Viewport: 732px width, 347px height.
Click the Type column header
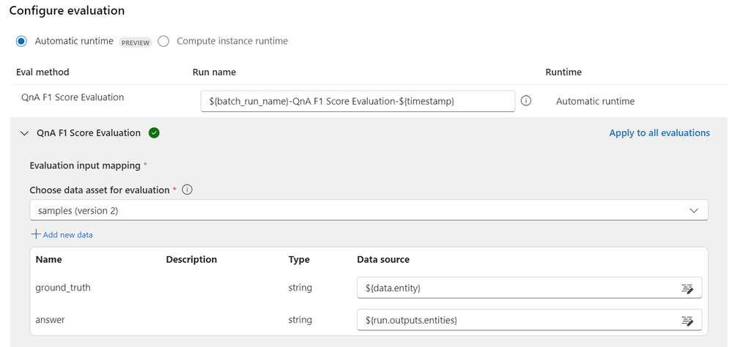point(299,260)
